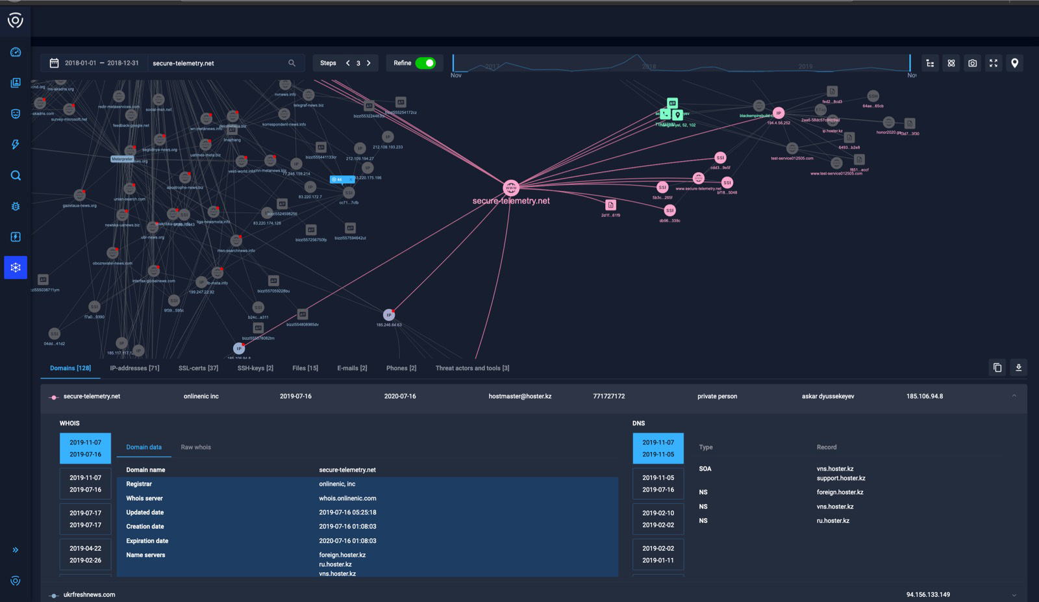
Task: Expand the ukrfreshnews.com row
Action: 1014,595
